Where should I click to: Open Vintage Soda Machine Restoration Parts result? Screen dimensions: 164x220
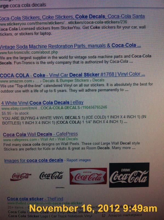pyautogui.click(x=70, y=46)
